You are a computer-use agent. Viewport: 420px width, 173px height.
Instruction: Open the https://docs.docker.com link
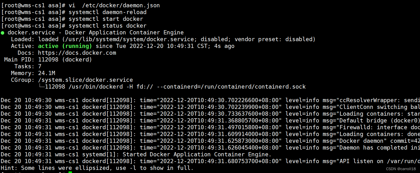(77, 53)
